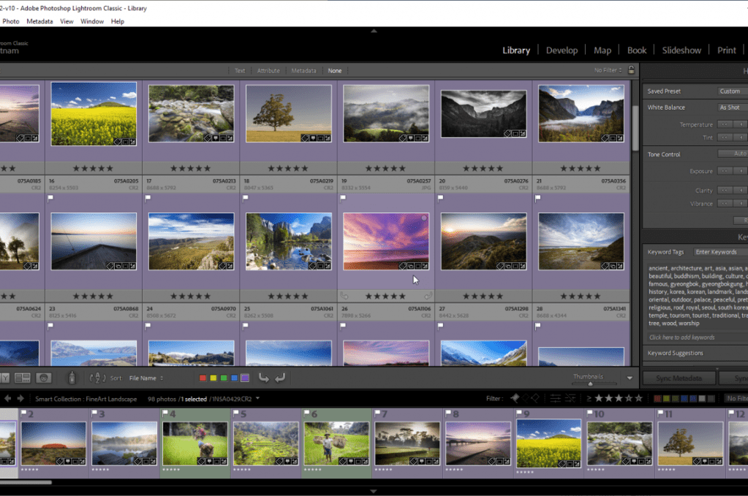This screenshot has width=748, height=496.
Task: Open the No Filter preset dropdown
Action: (x=608, y=70)
